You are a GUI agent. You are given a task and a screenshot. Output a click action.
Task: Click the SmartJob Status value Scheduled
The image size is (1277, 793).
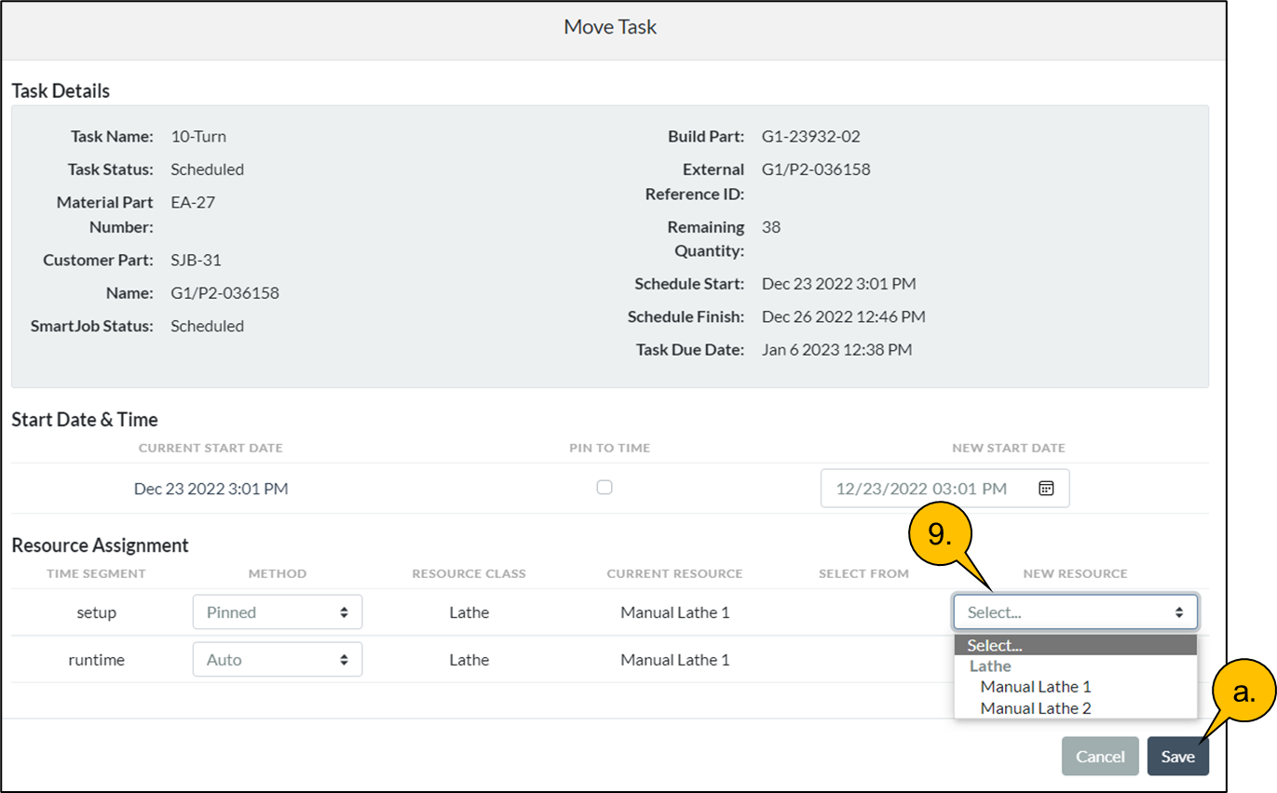point(207,326)
